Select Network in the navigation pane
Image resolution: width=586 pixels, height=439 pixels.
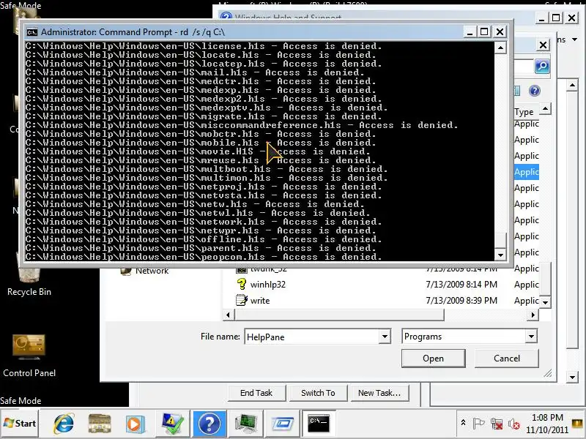[x=152, y=271]
